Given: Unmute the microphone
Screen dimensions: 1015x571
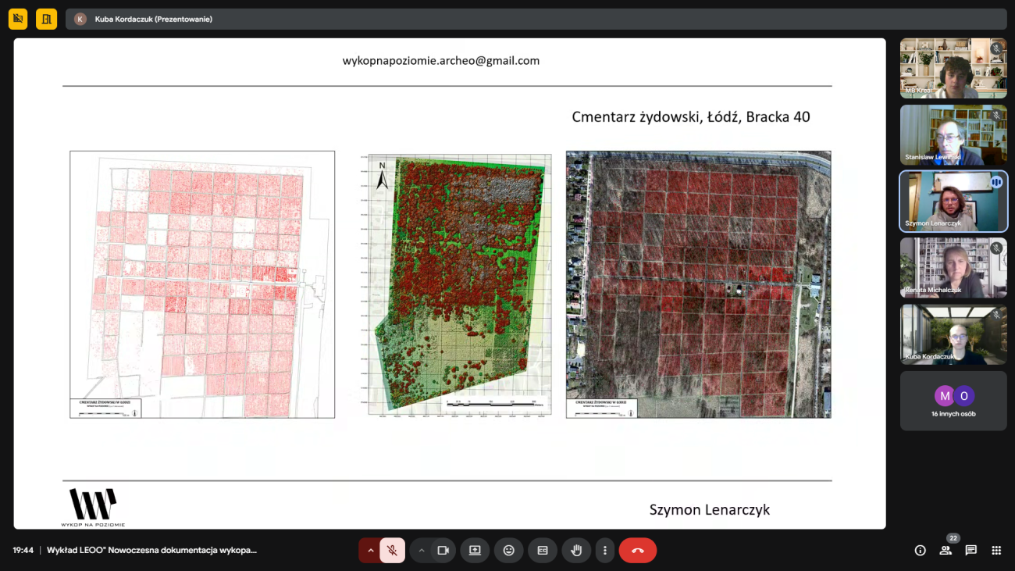Looking at the screenshot, I should [x=392, y=550].
